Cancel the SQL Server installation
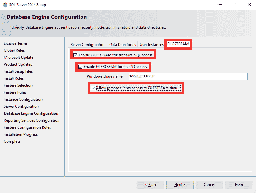Viewport: 256px width, 193px height. [209, 184]
